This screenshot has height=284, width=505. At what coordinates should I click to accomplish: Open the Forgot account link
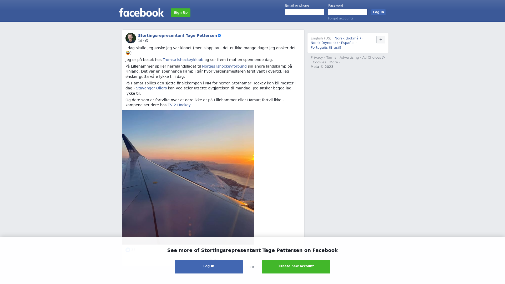tap(341, 18)
